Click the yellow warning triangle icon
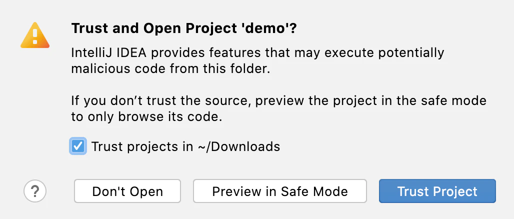 (34, 35)
